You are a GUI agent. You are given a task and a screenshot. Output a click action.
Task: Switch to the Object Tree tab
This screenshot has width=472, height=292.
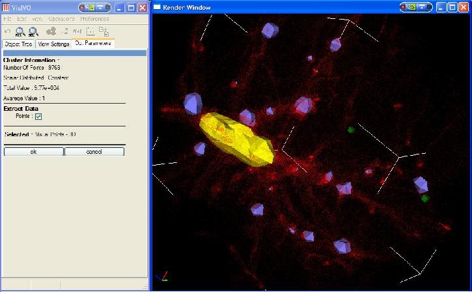[x=18, y=44]
